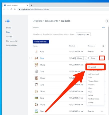This screenshot has width=109, height=115.
Task: Open a new browser tab
Action: 32,5
